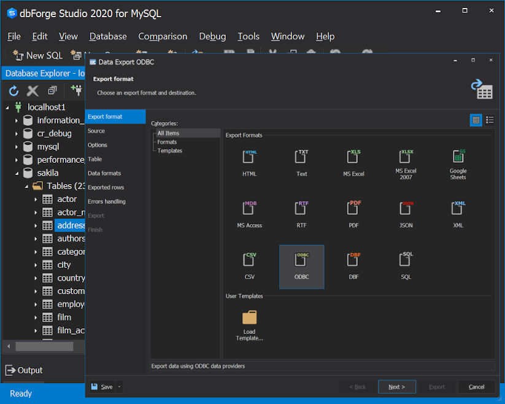Click the New Connection plug icon
Viewport: 505px width, 404px height.
pos(76,90)
